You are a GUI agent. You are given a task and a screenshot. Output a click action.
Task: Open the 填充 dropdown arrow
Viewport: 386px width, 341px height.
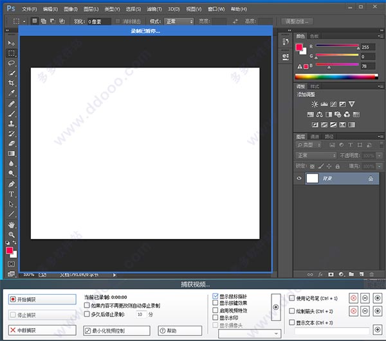[380, 166]
